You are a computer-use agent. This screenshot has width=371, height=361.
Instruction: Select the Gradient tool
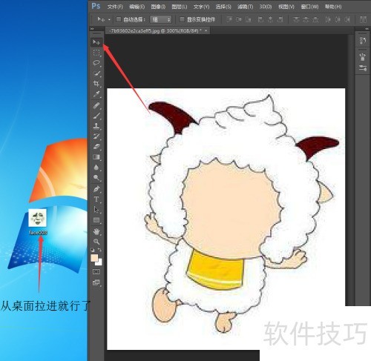tap(96, 157)
